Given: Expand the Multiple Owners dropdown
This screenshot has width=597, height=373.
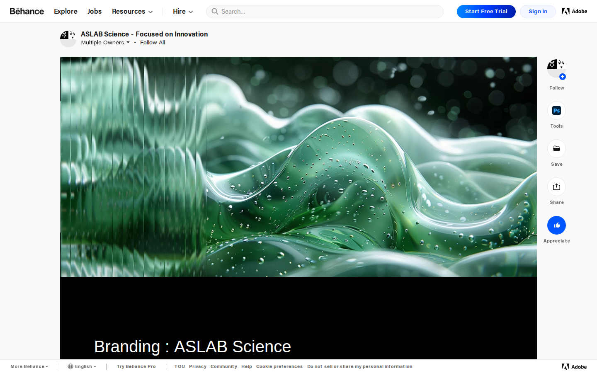Looking at the screenshot, I should (105, 42).
